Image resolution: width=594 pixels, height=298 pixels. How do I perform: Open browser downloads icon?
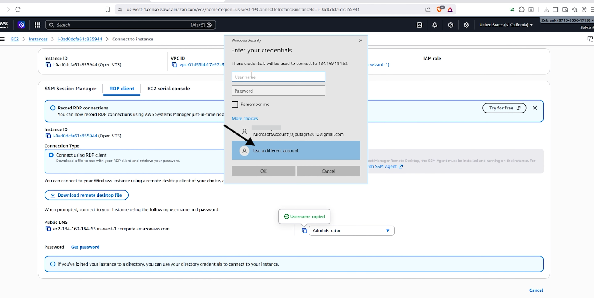[x=546, y=9]
